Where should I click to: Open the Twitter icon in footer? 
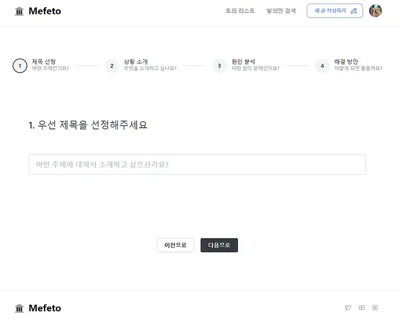[x=348, y=307]
